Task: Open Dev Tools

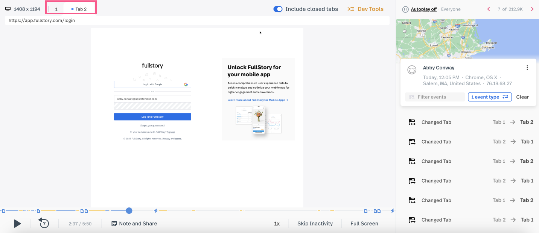Action: coord(365,9)
